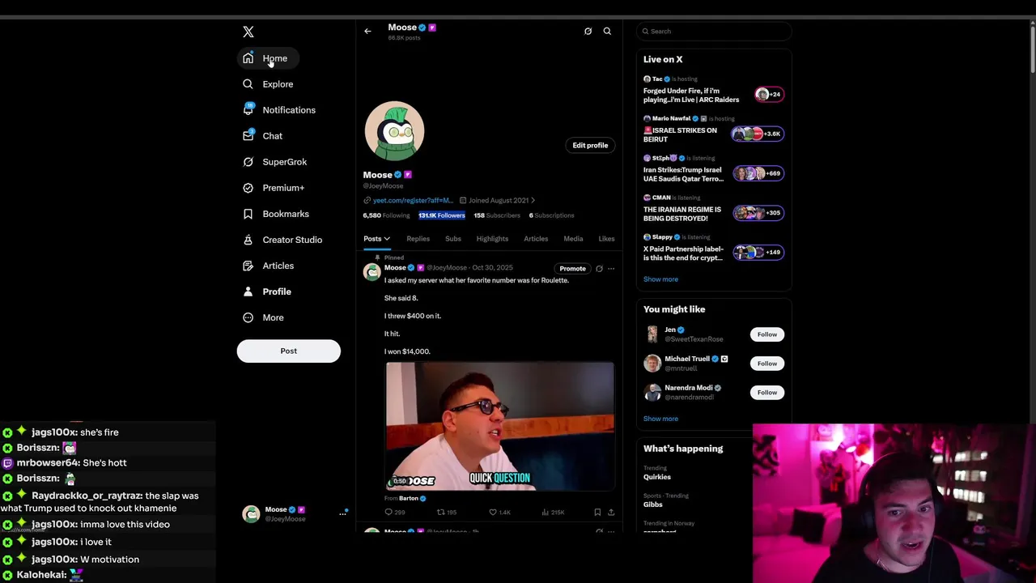Play the pinned Quick Question video
This screenshot has height=583, width=1036.
coord(499,427)
